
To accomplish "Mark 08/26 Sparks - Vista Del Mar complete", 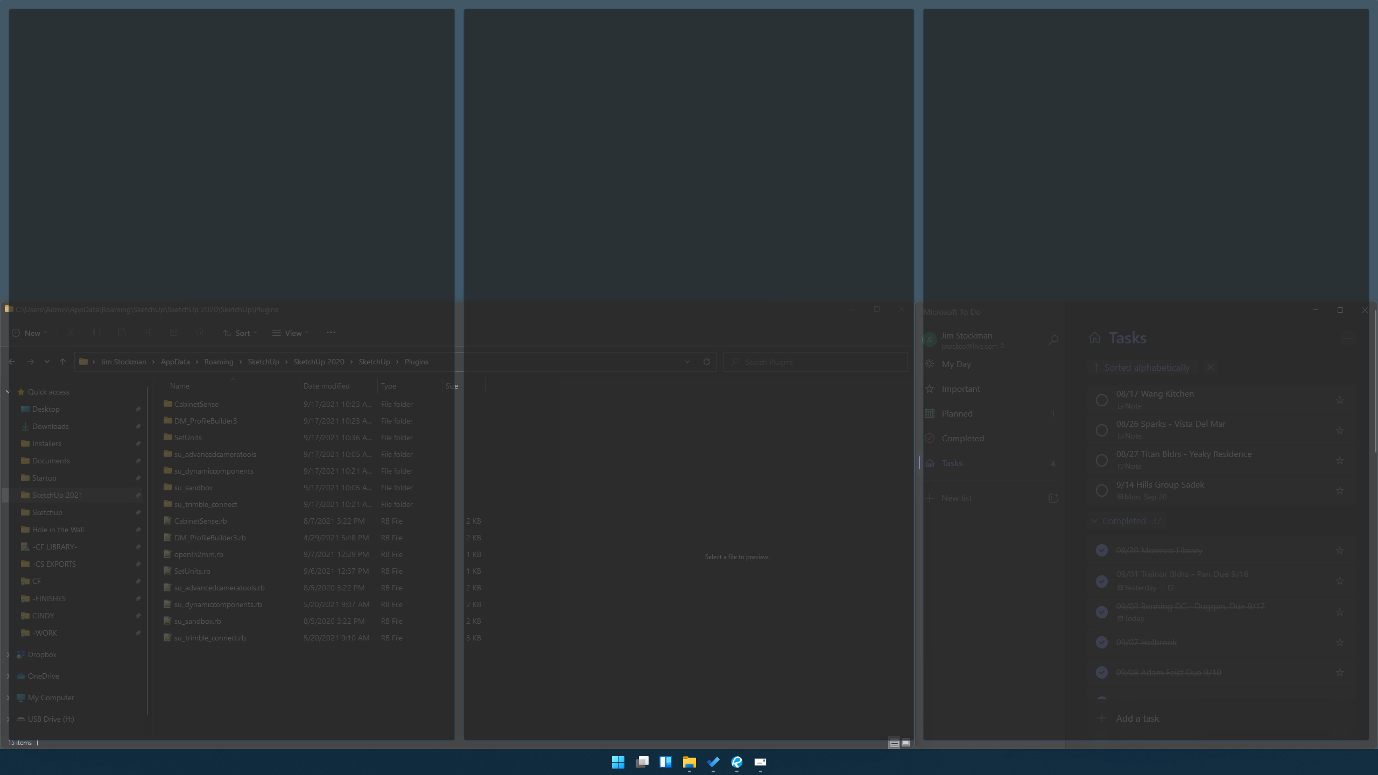I will 1101,430.
